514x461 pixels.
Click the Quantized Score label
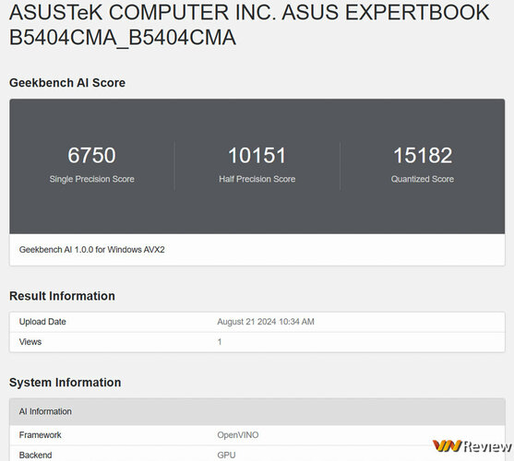[x=423, y=179]
